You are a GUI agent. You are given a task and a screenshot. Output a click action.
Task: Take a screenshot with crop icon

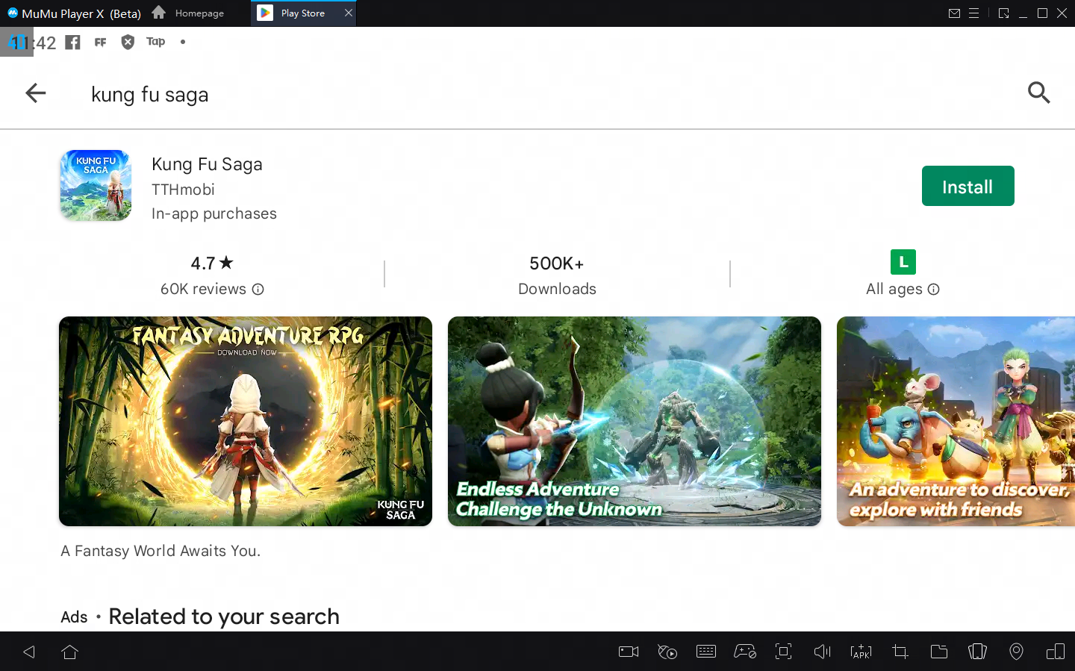coord(900,652)
